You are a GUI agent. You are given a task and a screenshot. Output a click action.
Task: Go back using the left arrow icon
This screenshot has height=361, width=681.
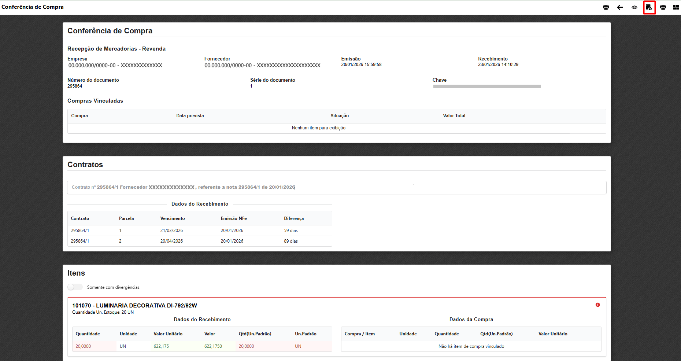coord(620,7)
